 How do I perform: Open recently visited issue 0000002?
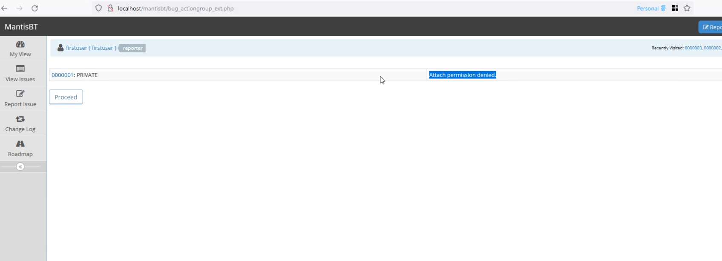712,48
